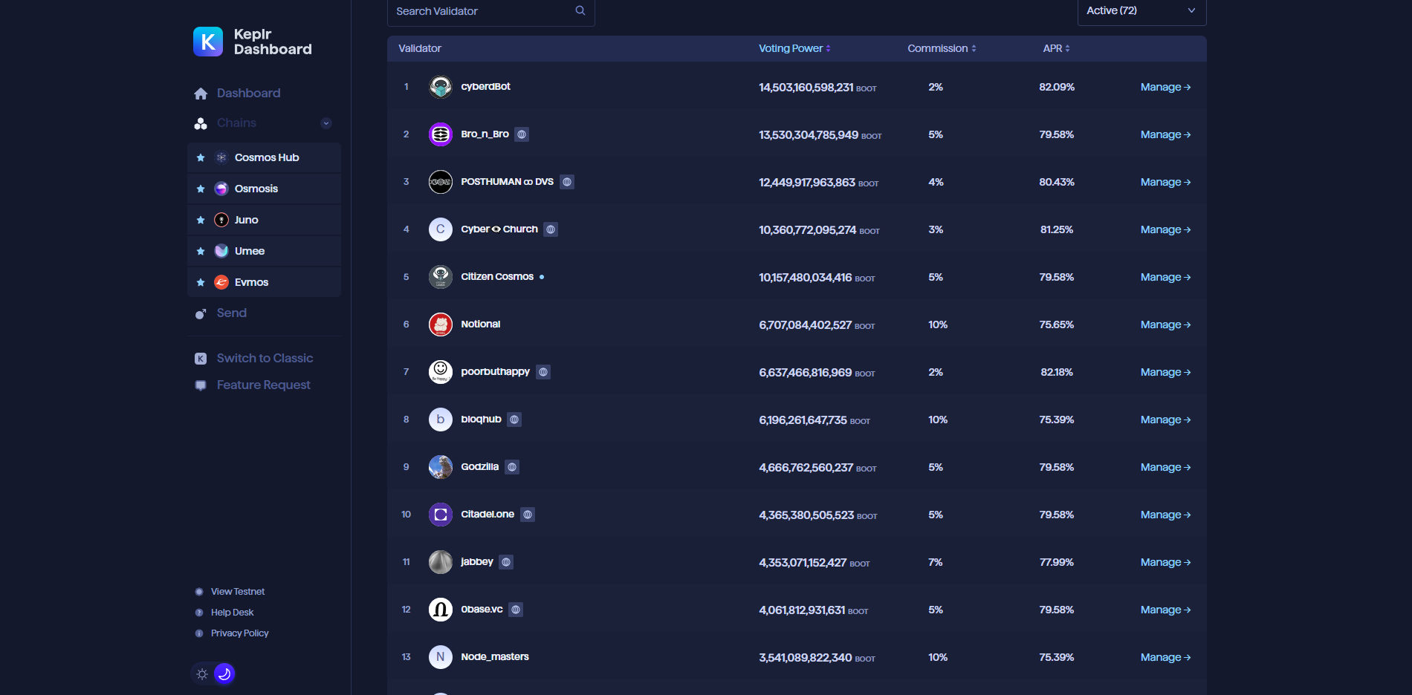Click Godzilla validator avatar

tap(441, 467)
